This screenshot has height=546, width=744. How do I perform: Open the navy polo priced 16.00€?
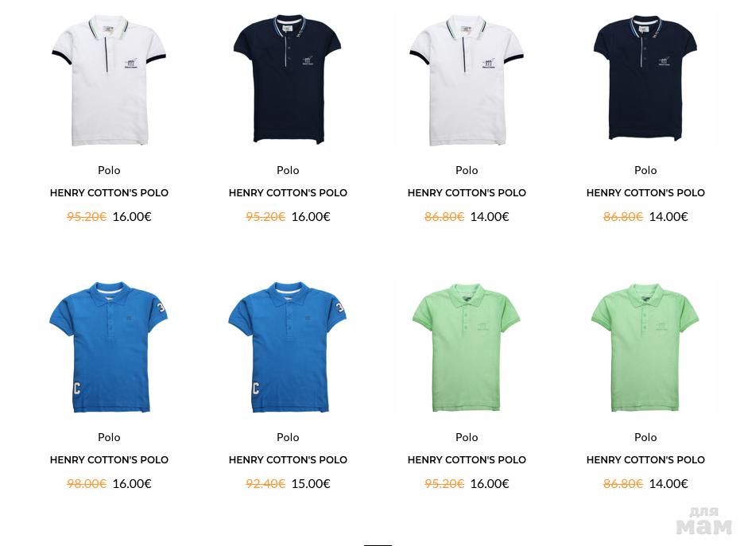tap(288, 79)
